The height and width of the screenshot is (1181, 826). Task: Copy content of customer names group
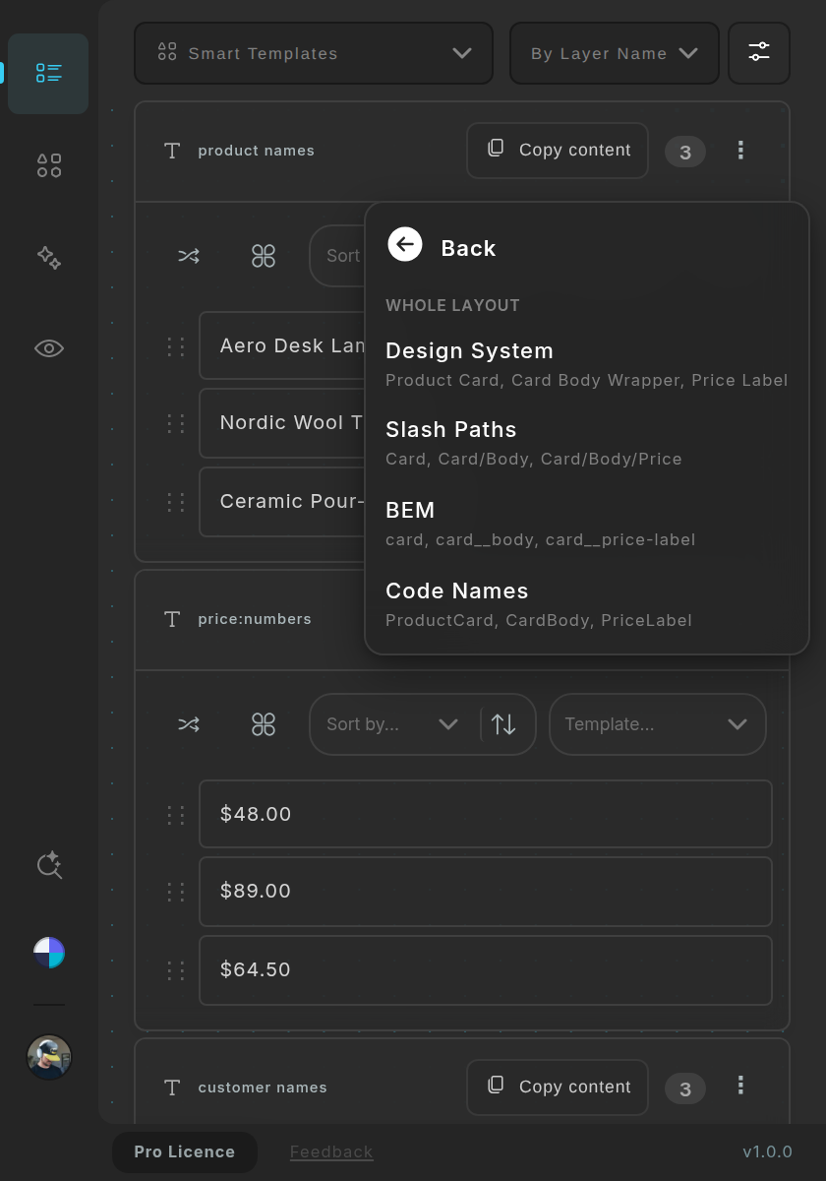coord(558,1088)
